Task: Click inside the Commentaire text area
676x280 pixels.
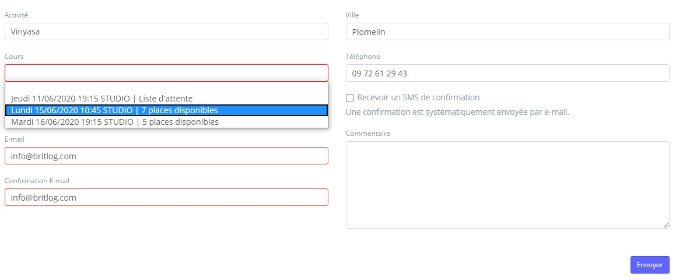Action: tap(507, 184)
